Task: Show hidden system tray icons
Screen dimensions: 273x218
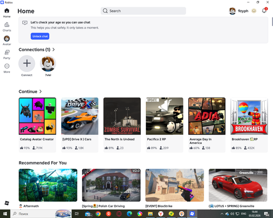Action: 222,214
